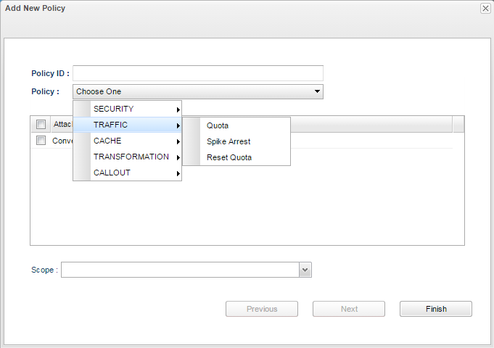The height and width of the screenshot is (348, 494).
Task: Click the CALLOUT submenu arrow
Action: coord(178,173)
